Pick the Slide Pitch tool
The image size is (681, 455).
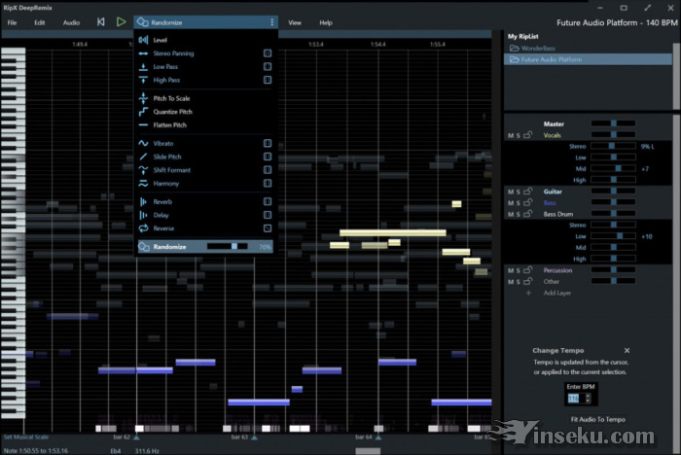[x=166, y=157]
